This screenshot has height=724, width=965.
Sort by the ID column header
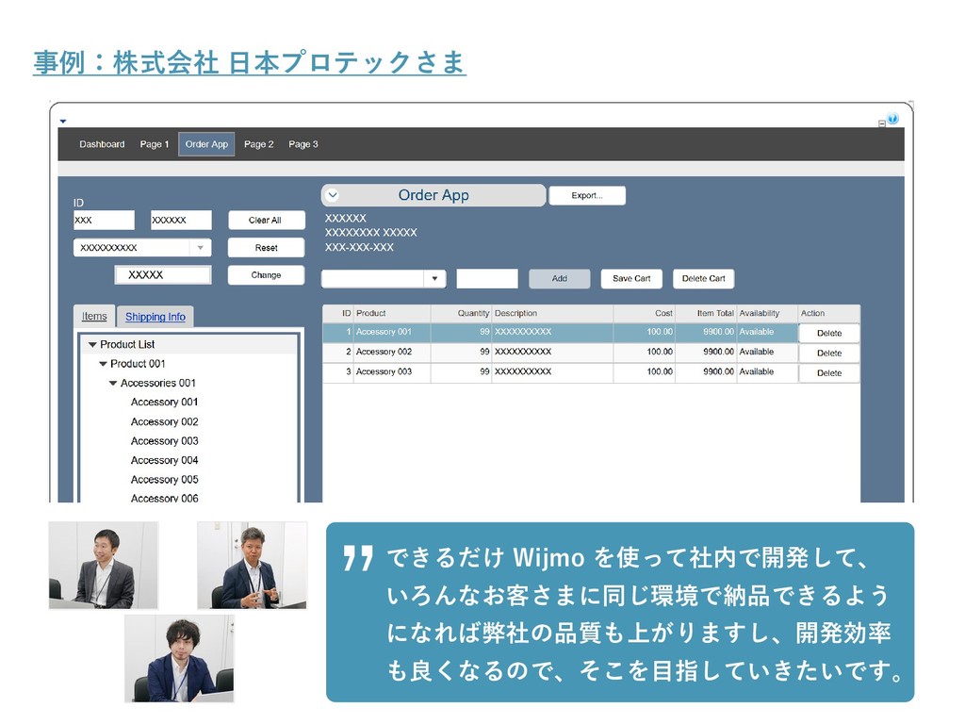[338, 313]
